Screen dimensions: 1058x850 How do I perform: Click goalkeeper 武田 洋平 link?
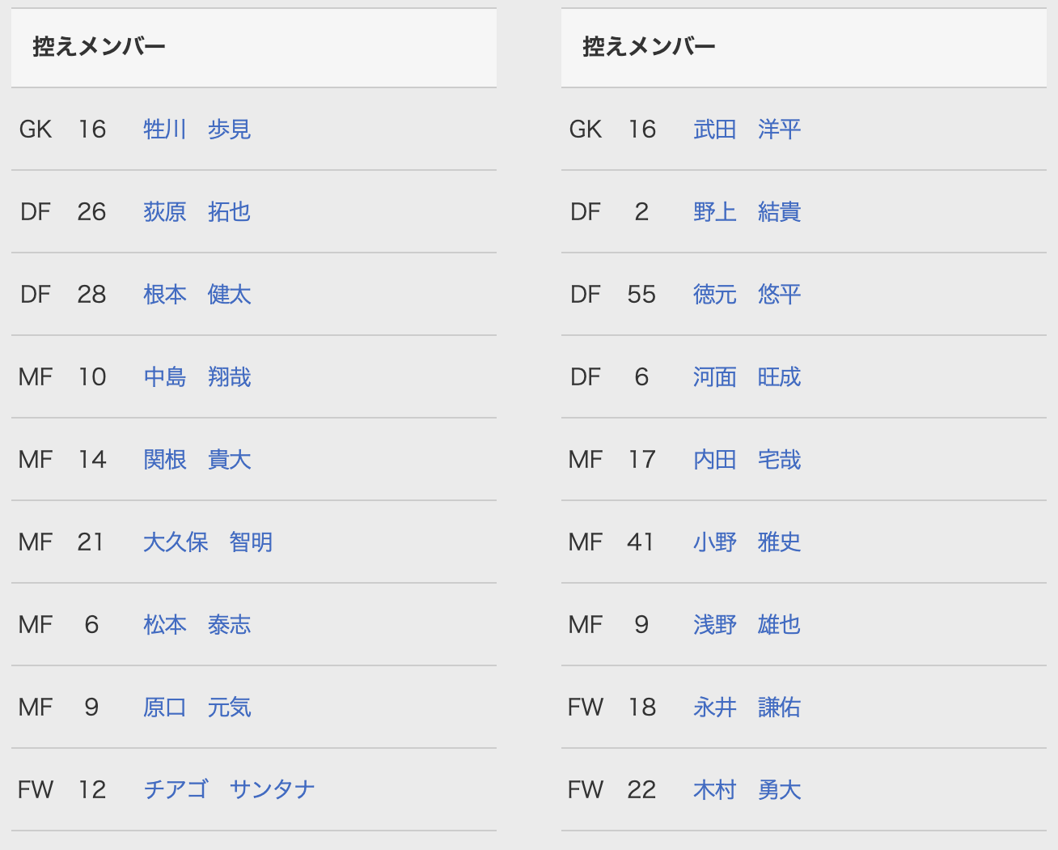(747, 130)
